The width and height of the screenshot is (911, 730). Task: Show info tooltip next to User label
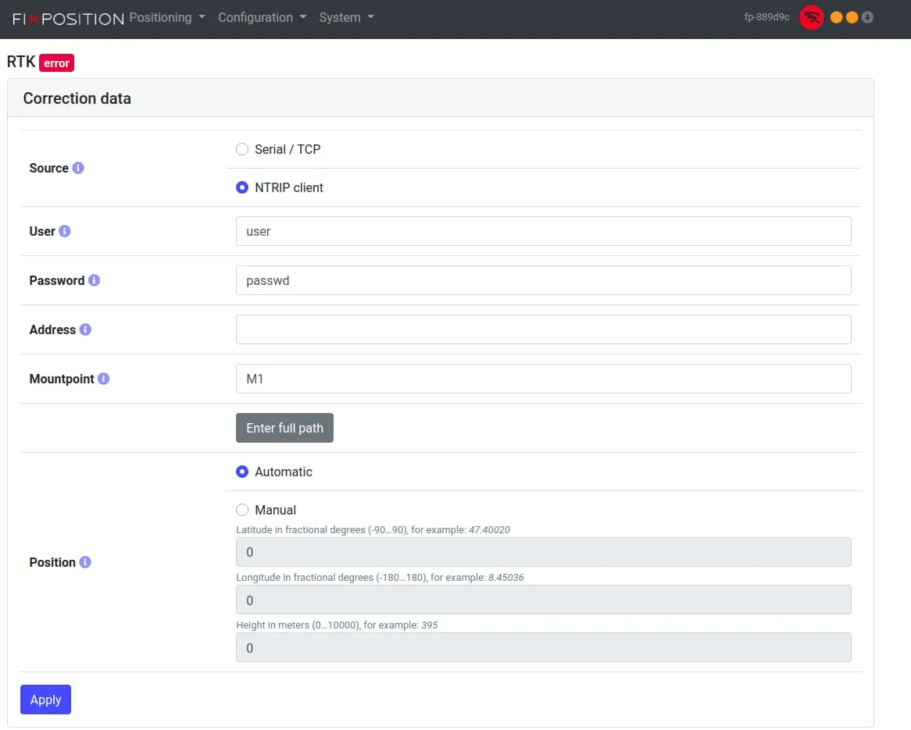tap(65, 231)
